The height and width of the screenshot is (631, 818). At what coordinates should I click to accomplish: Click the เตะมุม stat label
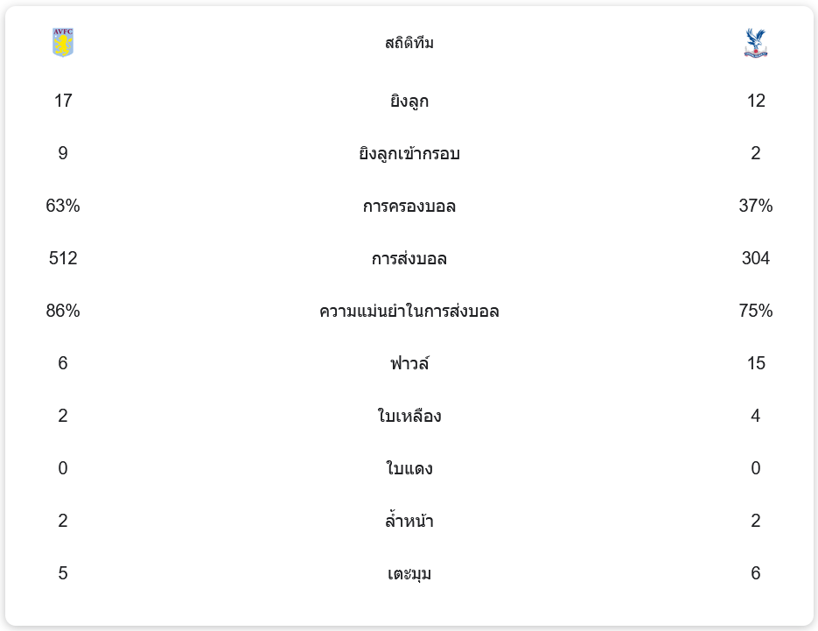click(x=409, y=574)
